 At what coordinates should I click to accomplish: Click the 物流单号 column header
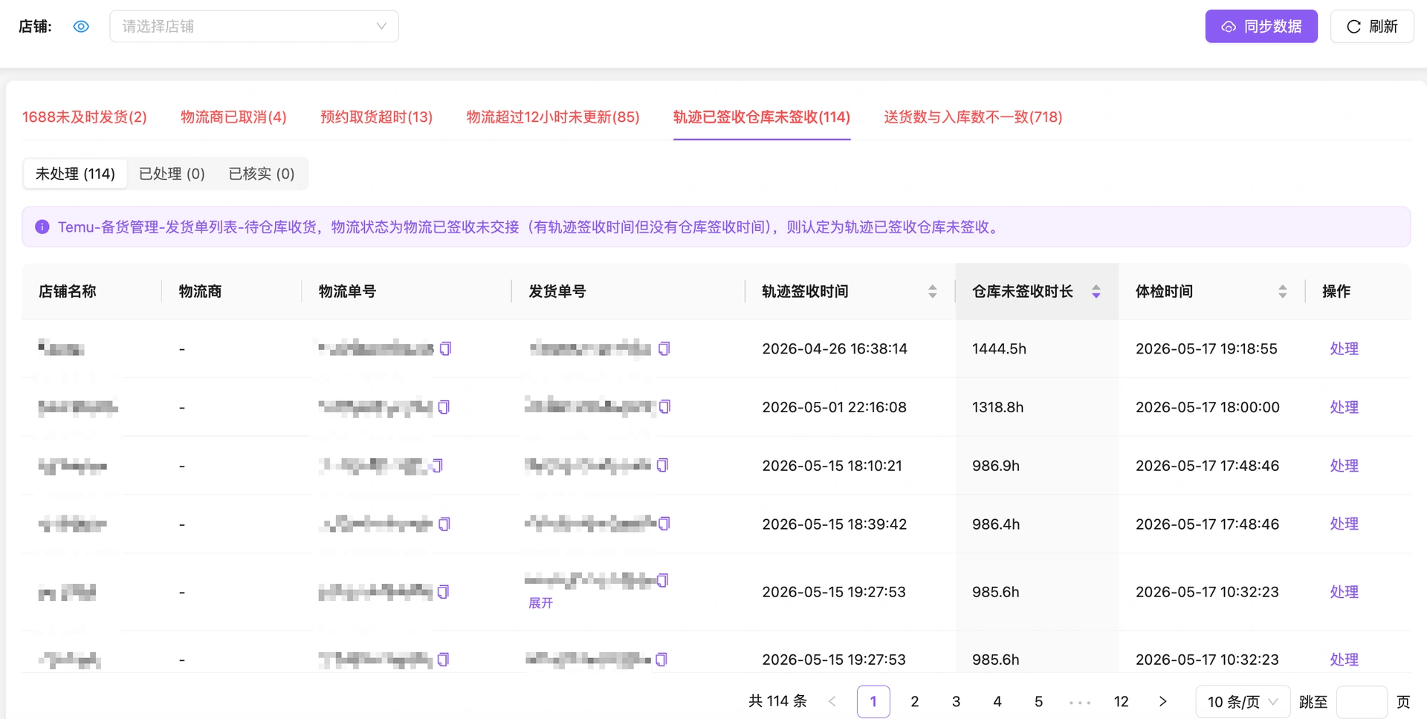pyautogui.click(x=347, y=292)
